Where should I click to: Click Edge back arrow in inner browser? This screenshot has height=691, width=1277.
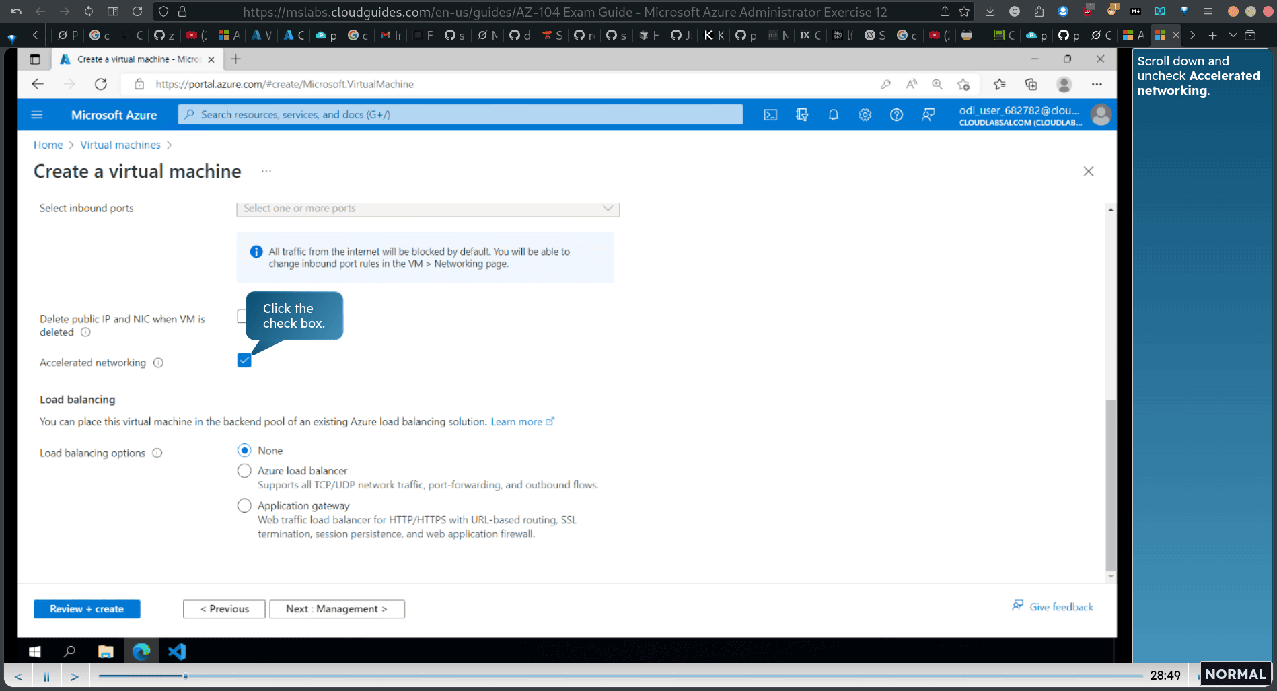click(x=38, y=84)
